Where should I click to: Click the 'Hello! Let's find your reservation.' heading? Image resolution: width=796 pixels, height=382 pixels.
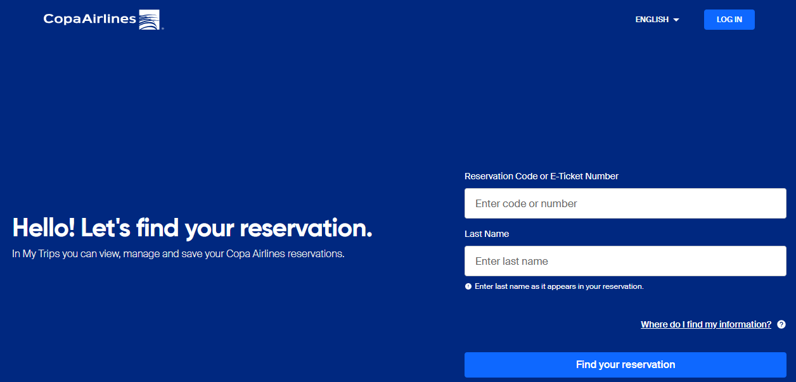point(193,228)
